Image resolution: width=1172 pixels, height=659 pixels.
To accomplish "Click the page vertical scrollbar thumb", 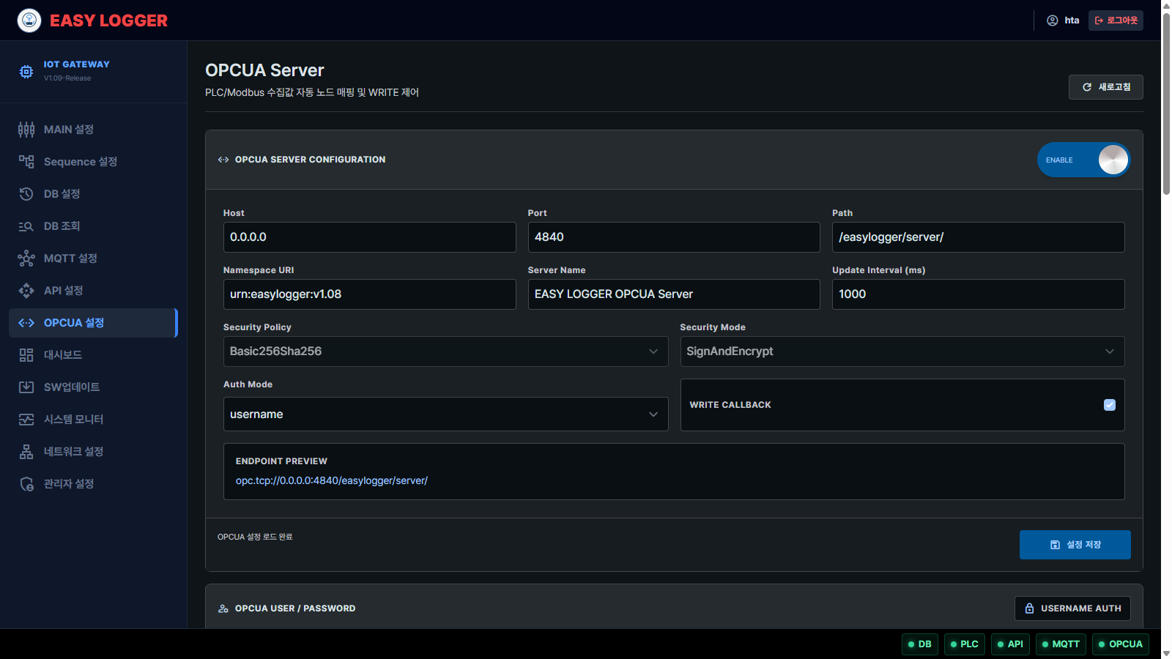I will tap(1166, 103).
